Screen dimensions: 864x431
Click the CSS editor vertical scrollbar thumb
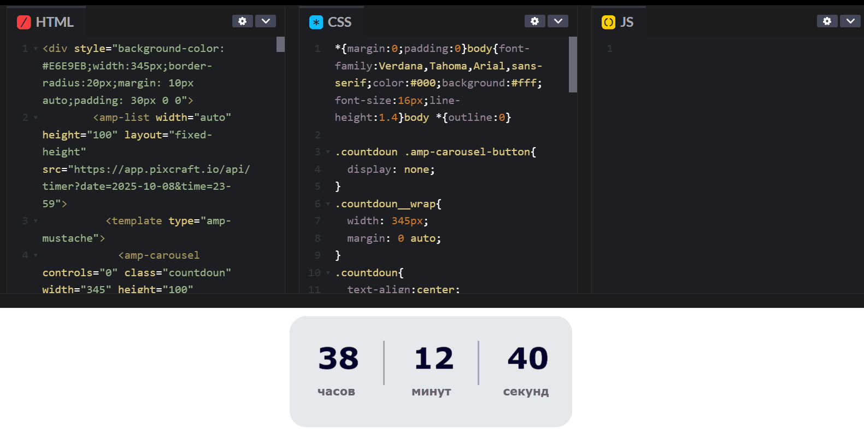pyautogui.click(x=573, y=65)
